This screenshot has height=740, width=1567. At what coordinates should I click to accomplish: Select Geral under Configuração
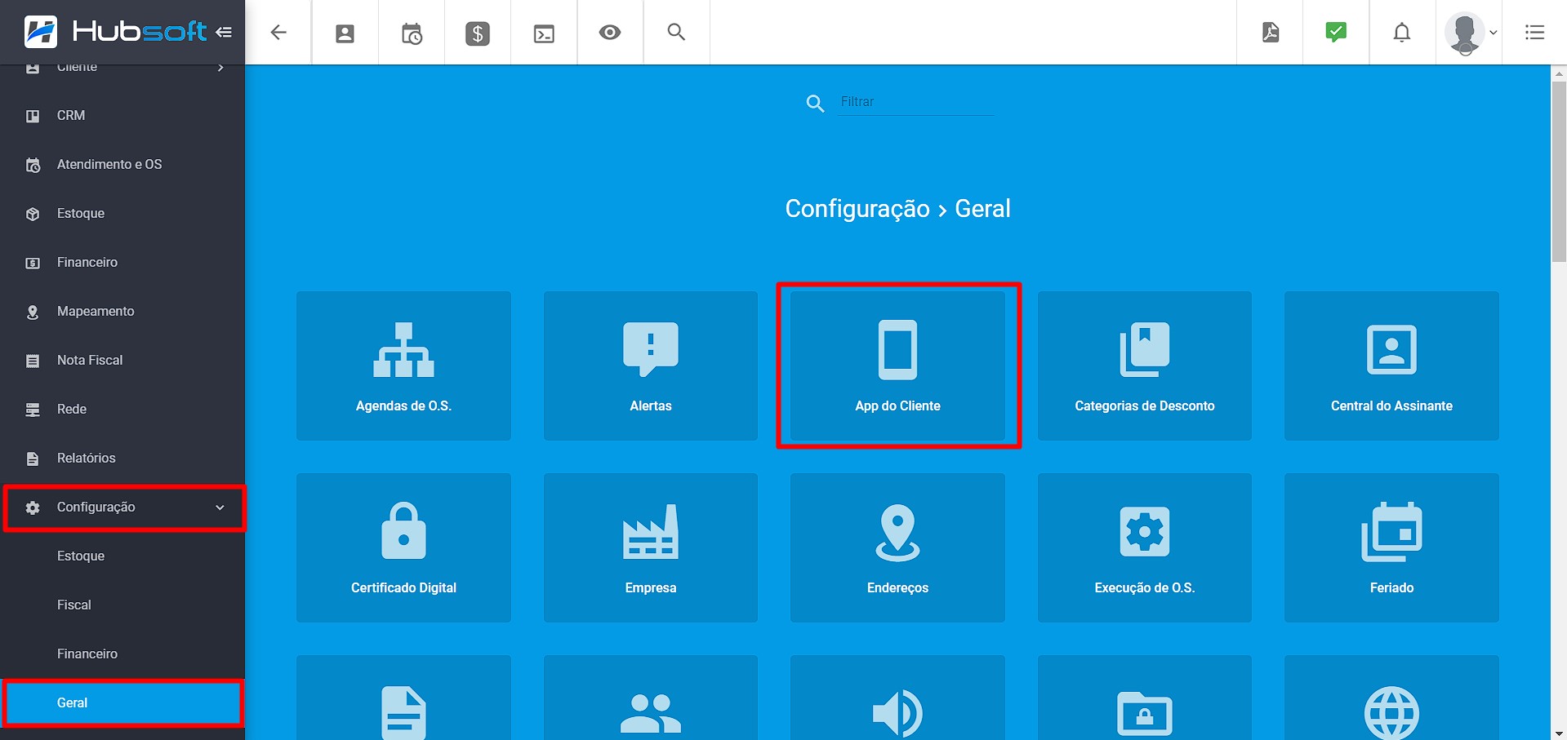tap(122, 702)
